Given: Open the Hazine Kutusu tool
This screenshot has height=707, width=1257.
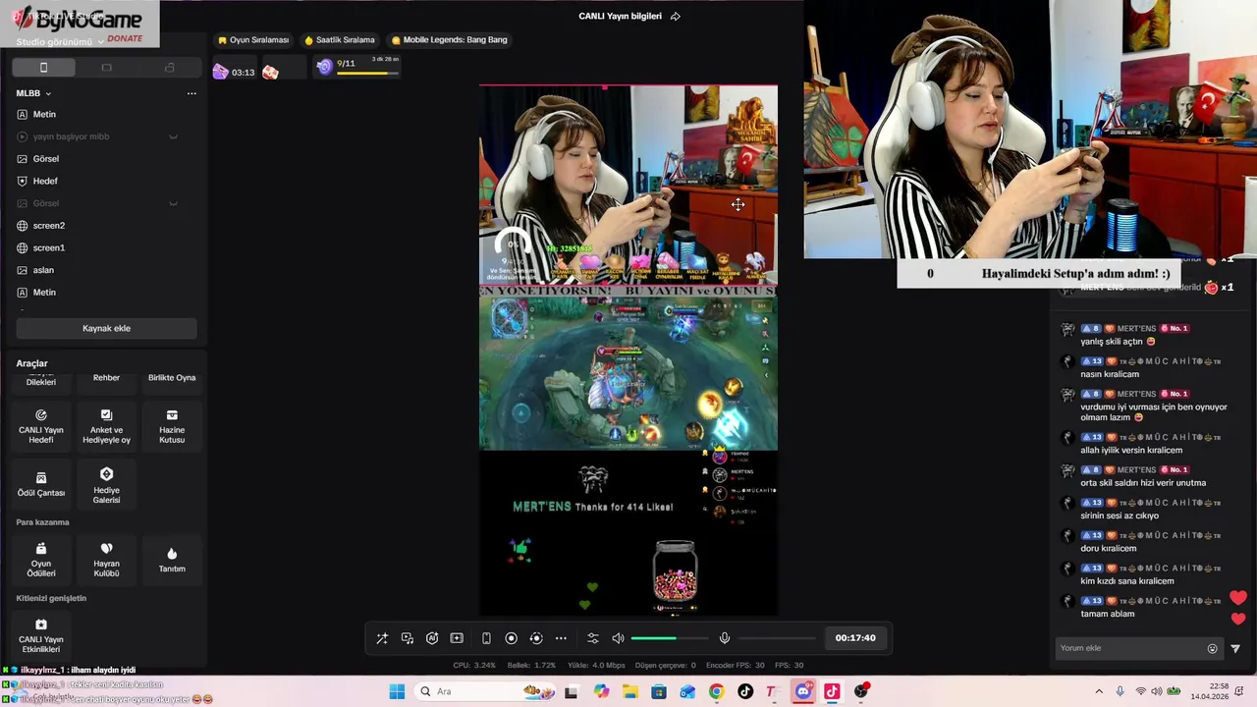Looking at the screenshot, I should (172, 426).
